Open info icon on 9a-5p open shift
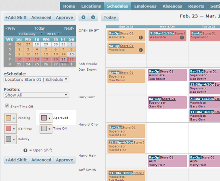Viewport: 220px width, 181px height. pyautogui.click(x=141, y=38)
